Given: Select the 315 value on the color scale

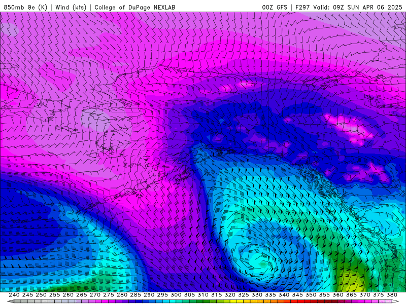Looking at the screenshot, I should [x=216, y=295].
